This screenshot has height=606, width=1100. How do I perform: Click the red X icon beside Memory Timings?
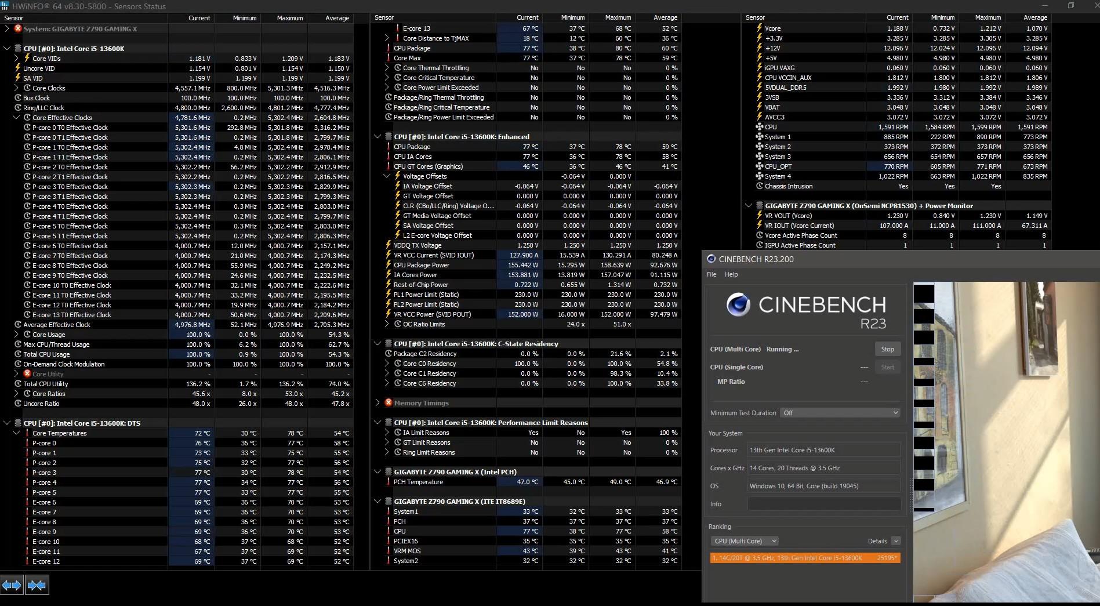click(x=389, y=402)
